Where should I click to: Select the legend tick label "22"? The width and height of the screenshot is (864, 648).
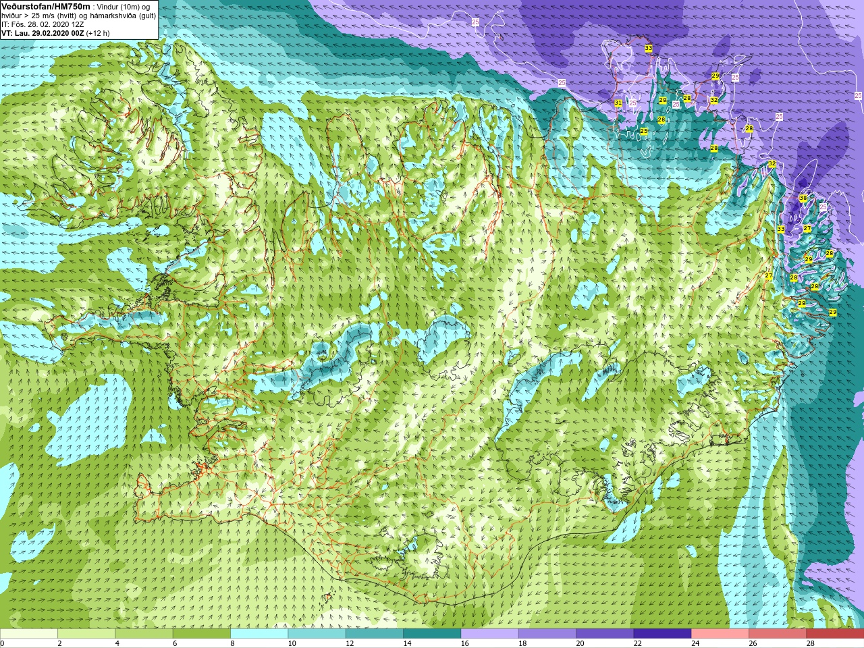pyautogui.click(x=637, y=643)
